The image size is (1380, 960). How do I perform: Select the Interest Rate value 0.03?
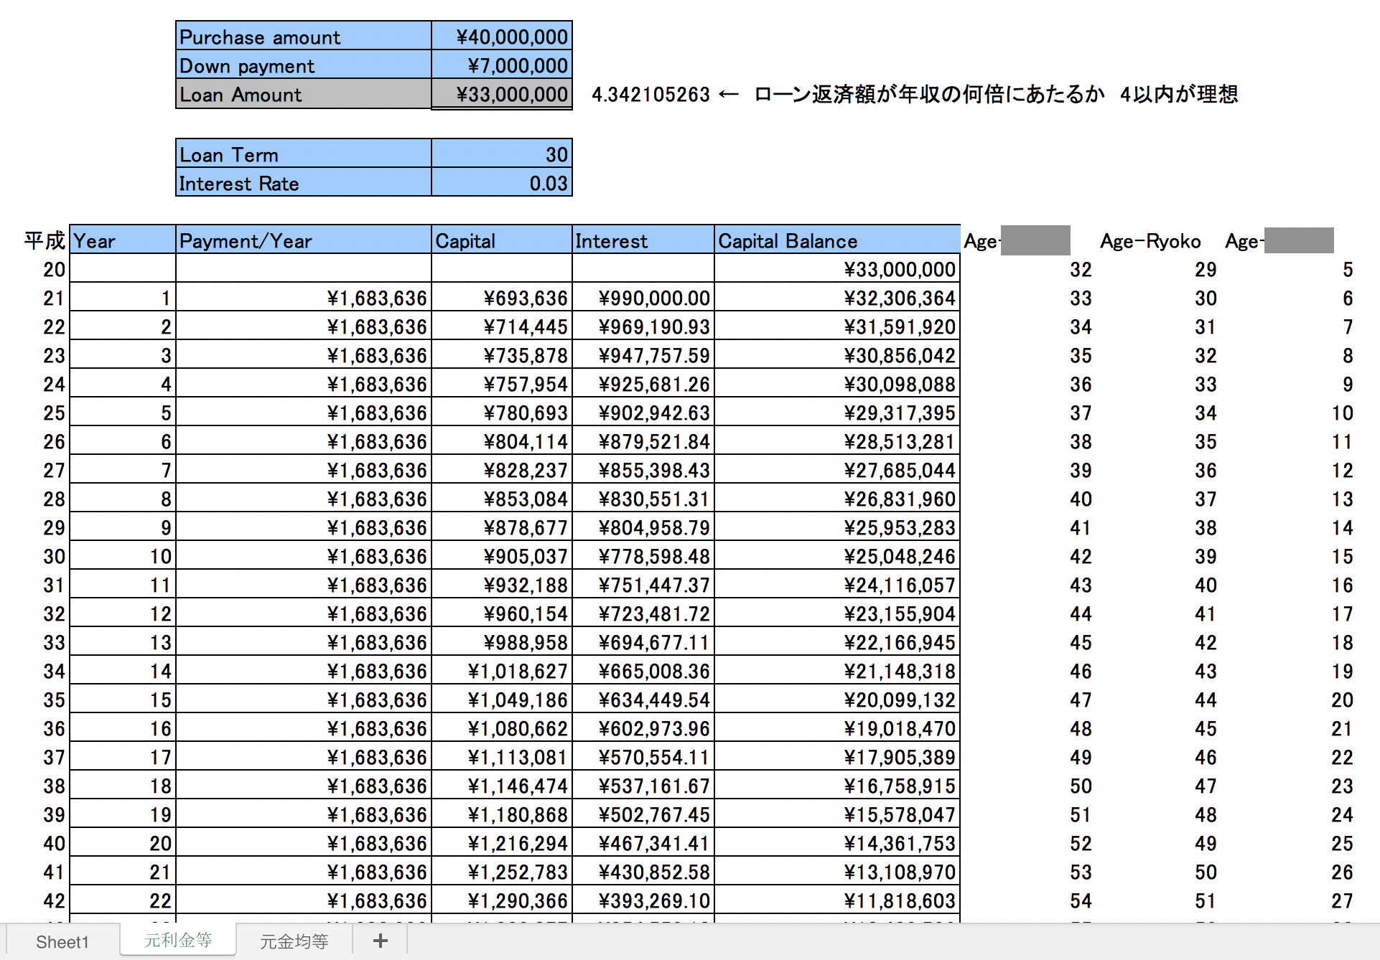click(502, 183)
